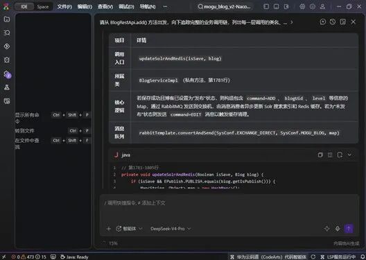Click the errors and warnings count in status bar

(28, 257)
